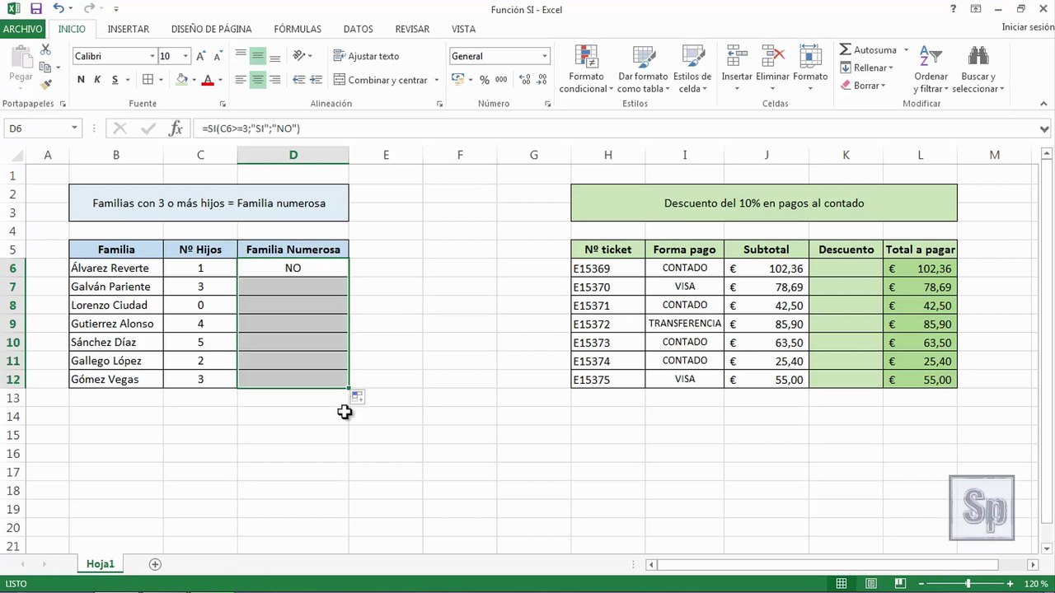
Task: Center the cell text horizontally
Action: (258, 80)
